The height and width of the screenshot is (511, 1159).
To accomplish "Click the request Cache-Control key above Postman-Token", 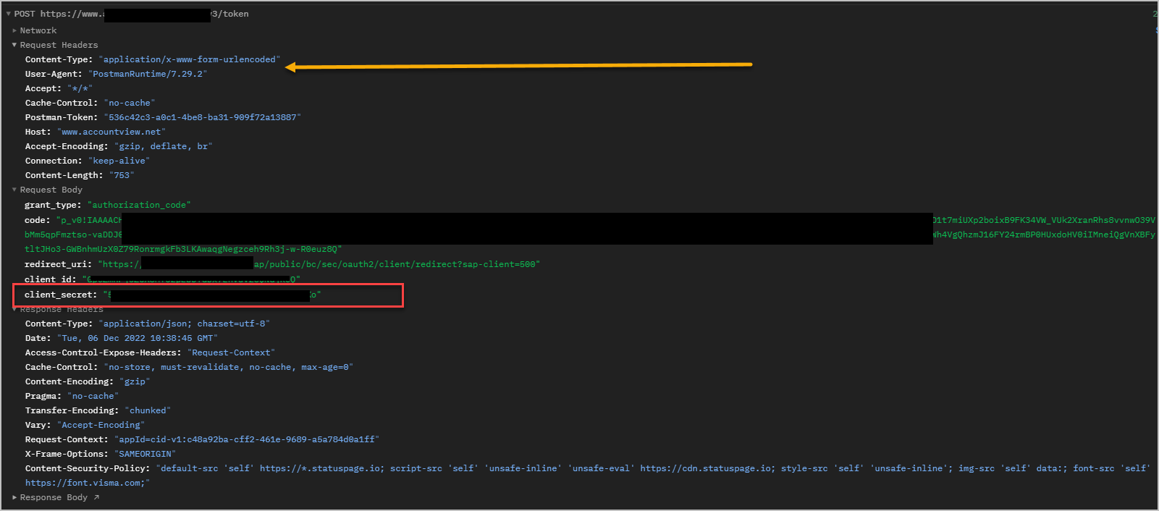I will [x=62, y=103].
